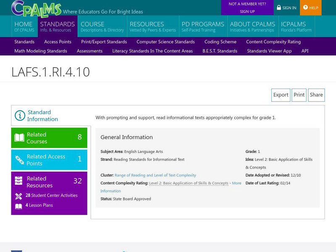Viewport: 336px width, 252px height.
Task: Click Not a Member Yet Sign Up
Action: (x=247, y=8)
